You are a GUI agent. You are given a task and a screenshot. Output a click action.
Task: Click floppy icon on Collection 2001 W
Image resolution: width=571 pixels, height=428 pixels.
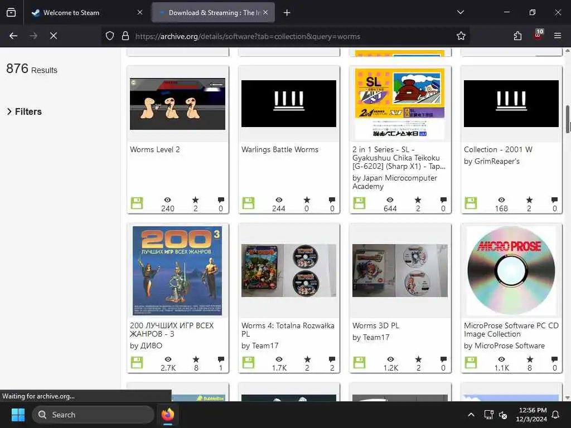(x=471, y=203)
